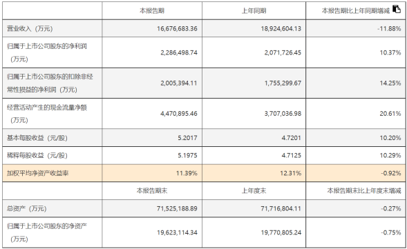Screen dimensions: 407x249
Task: Select the 本报告期末 sub-header
Action: 152,191
